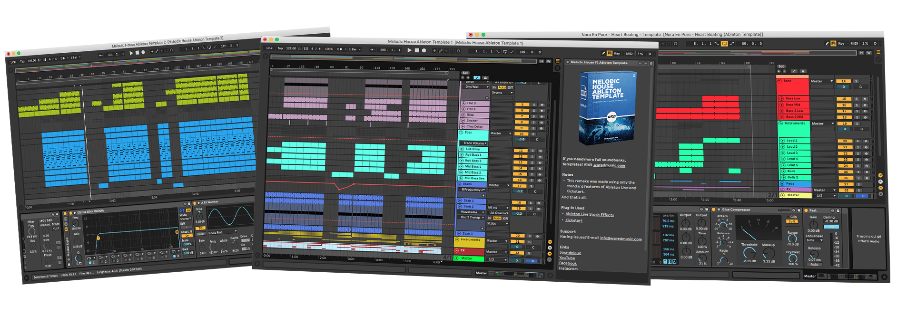Toggle automation mode button under Set in Template 1
Screen dimensions: 897x334
pyautogui.click(x=477, y=77)
